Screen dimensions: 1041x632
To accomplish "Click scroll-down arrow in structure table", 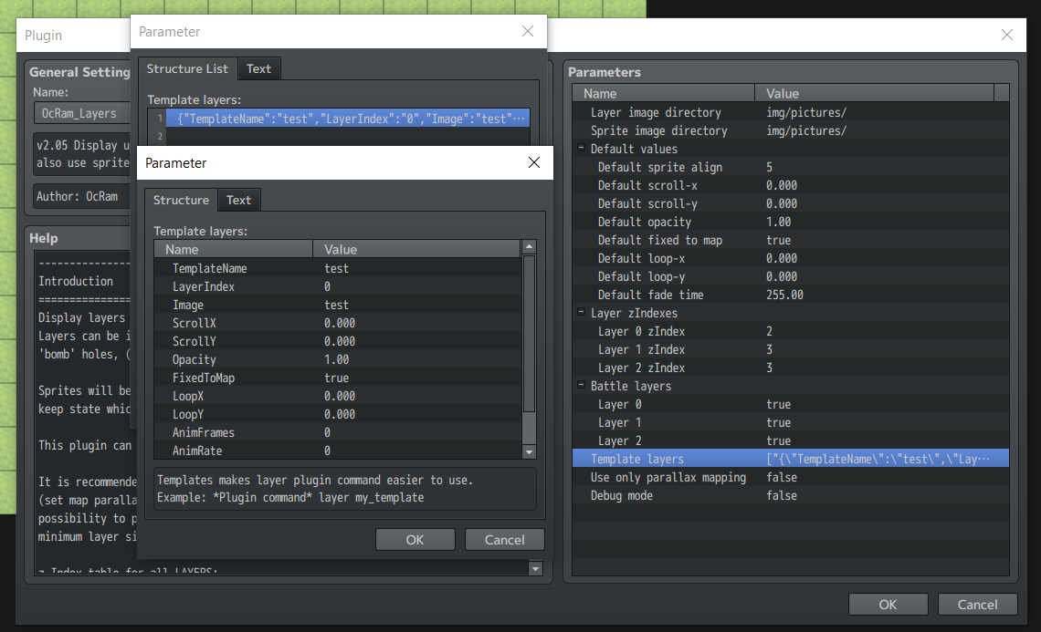I will [529, 452].
